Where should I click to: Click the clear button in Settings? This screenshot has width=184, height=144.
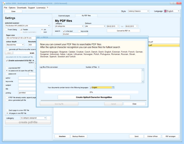(x=9, y=53)
